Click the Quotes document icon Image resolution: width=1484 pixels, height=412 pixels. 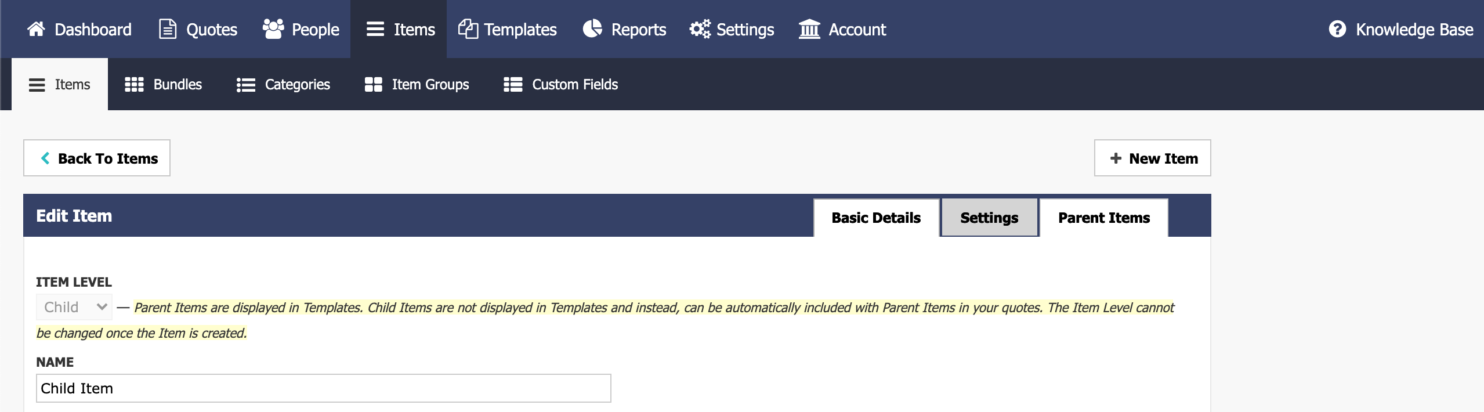tap(168, 29)
